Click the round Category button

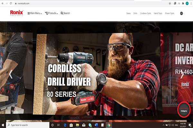tap(184, 110)
